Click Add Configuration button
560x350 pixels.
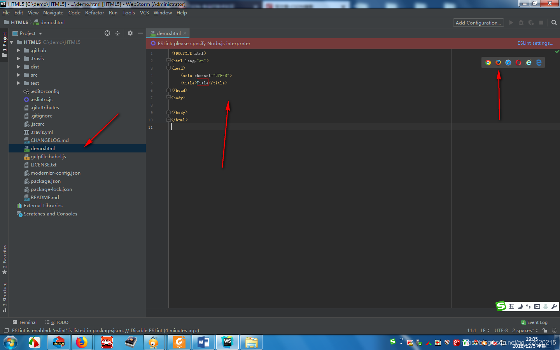pos(478,23)
